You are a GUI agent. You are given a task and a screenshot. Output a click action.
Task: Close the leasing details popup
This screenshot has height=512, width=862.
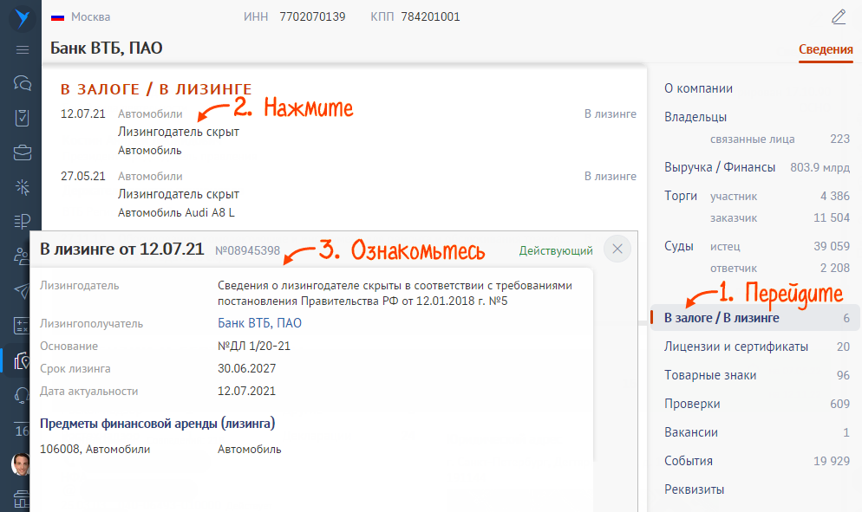point(617,249)
